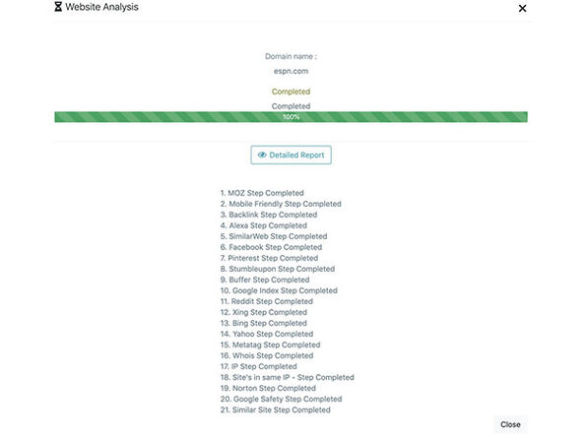This screenshot has width=587, height=440.
Task: Click the MOZ Step Completed entry
Action: click(262, 193)
